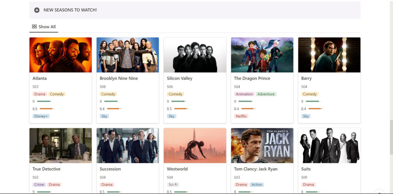Viewport: 393px width, 194px height.
Task: Click the Drama tag on Atlanta card
Action: click(x=40, y=94)
